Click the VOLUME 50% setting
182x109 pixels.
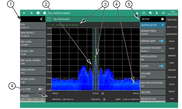coord(153,75)
